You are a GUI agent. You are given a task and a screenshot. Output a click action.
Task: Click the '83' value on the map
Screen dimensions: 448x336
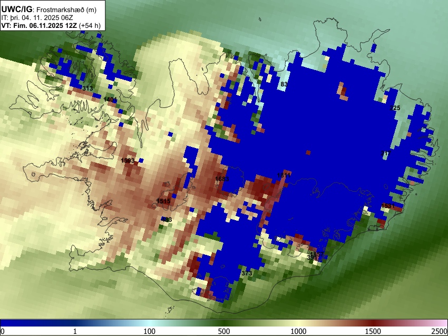(x=284, y=84)
